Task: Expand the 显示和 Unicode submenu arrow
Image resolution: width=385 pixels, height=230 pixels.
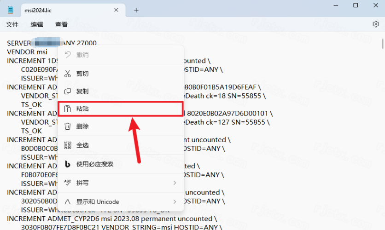Action: [x=175, y=202]
